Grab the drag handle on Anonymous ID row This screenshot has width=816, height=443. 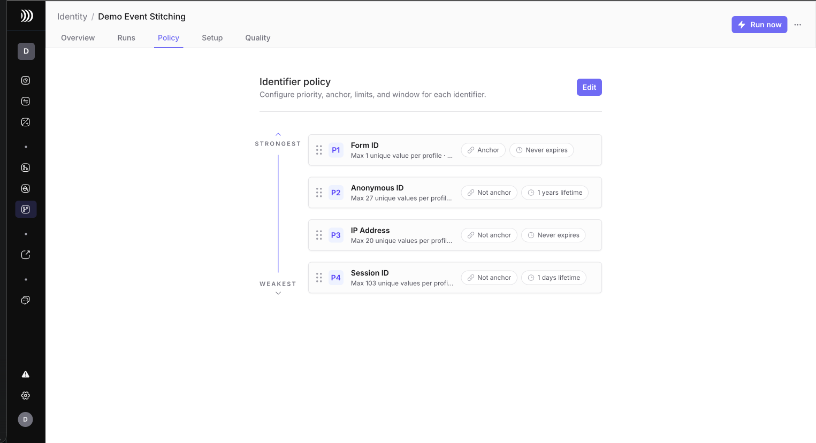click(x=319, y=193)
